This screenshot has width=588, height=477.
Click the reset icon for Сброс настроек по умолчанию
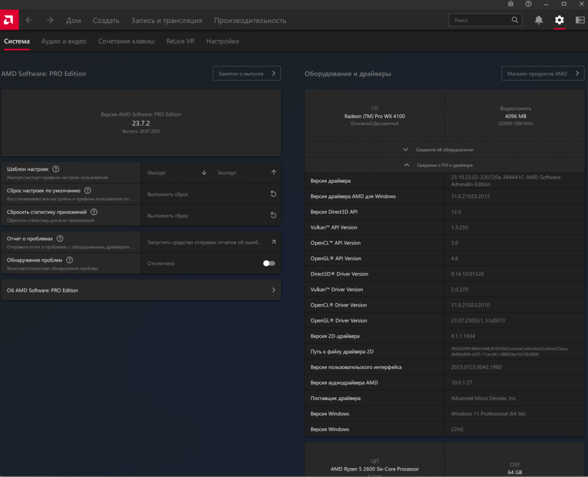tap(273, 194)
